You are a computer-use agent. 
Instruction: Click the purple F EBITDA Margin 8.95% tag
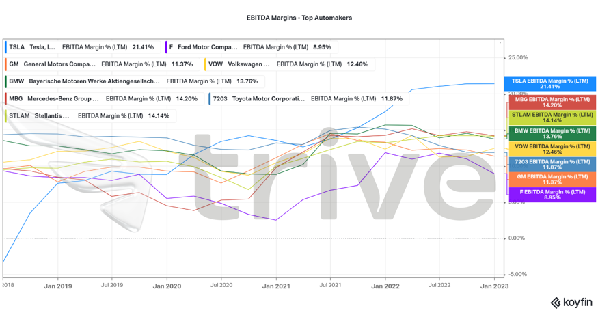(x=552, y=195)
